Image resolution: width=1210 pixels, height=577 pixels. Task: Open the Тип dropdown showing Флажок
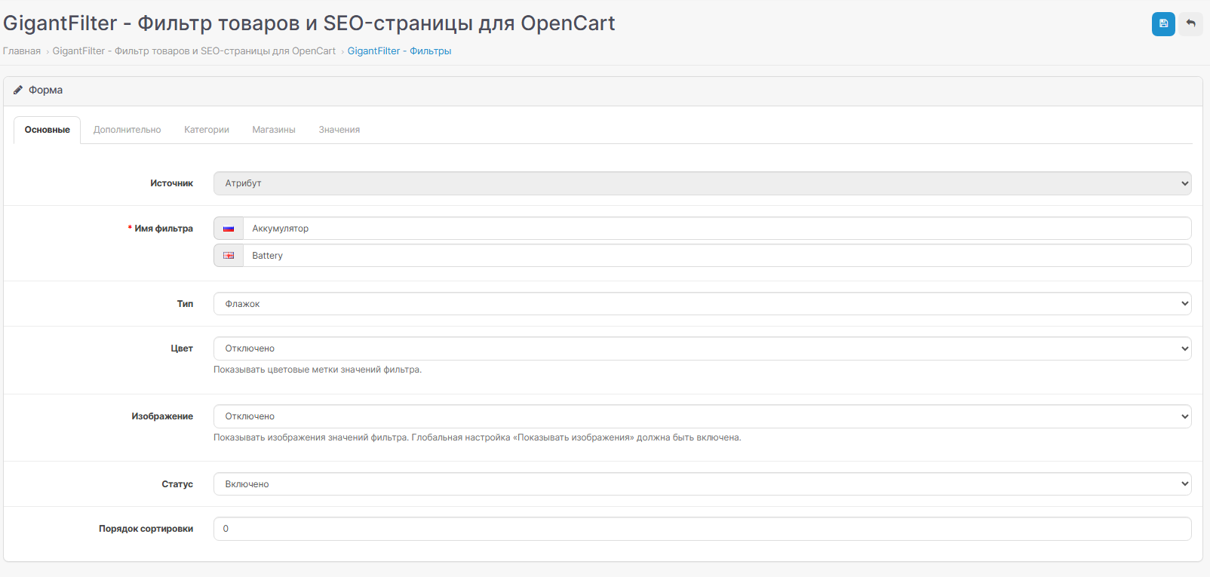click(702, 304)
